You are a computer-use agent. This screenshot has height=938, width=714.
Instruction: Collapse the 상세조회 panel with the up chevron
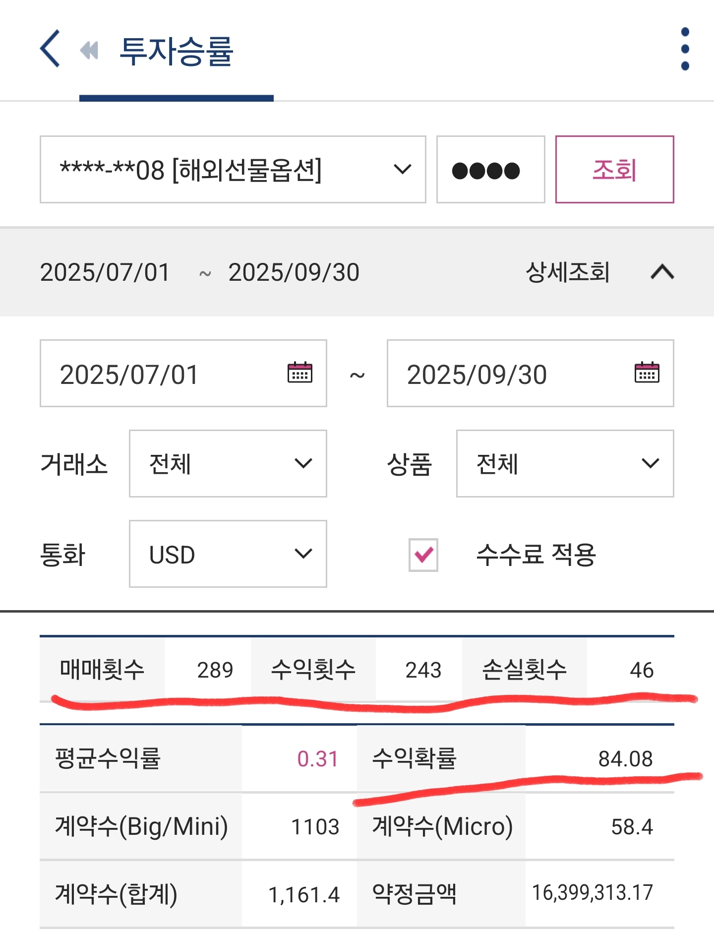coord(662,272)
